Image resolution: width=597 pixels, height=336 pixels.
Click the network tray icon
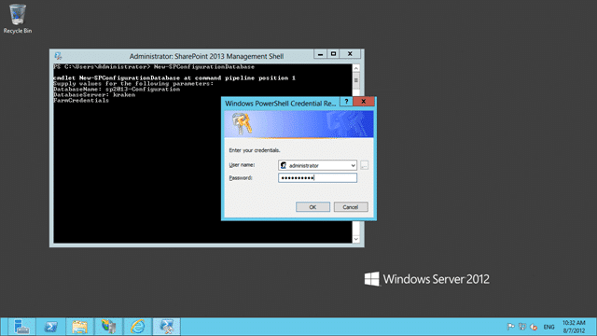click(522, 327)
